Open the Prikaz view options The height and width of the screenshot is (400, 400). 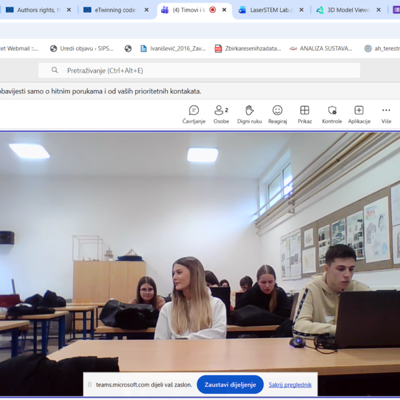(305, 114)
